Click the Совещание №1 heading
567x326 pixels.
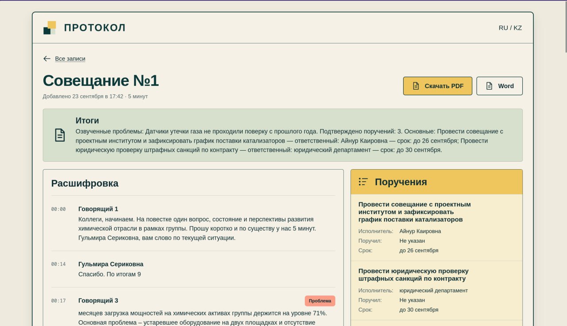coord(101,81)
